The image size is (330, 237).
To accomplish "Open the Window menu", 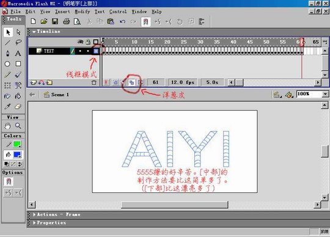I will (x=139, y=12).
